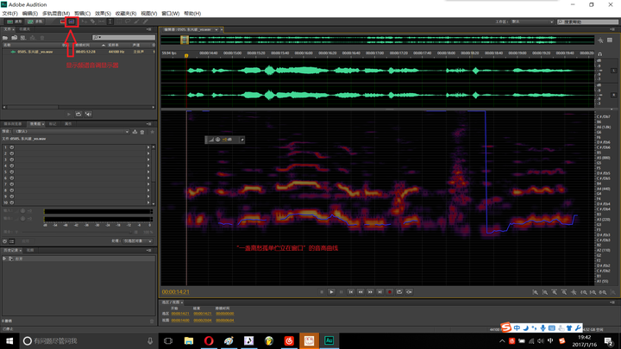This screenshot has height=349, width=621.
Task: Open effect menu arrow for slot 7
Action: pos(148,184)
